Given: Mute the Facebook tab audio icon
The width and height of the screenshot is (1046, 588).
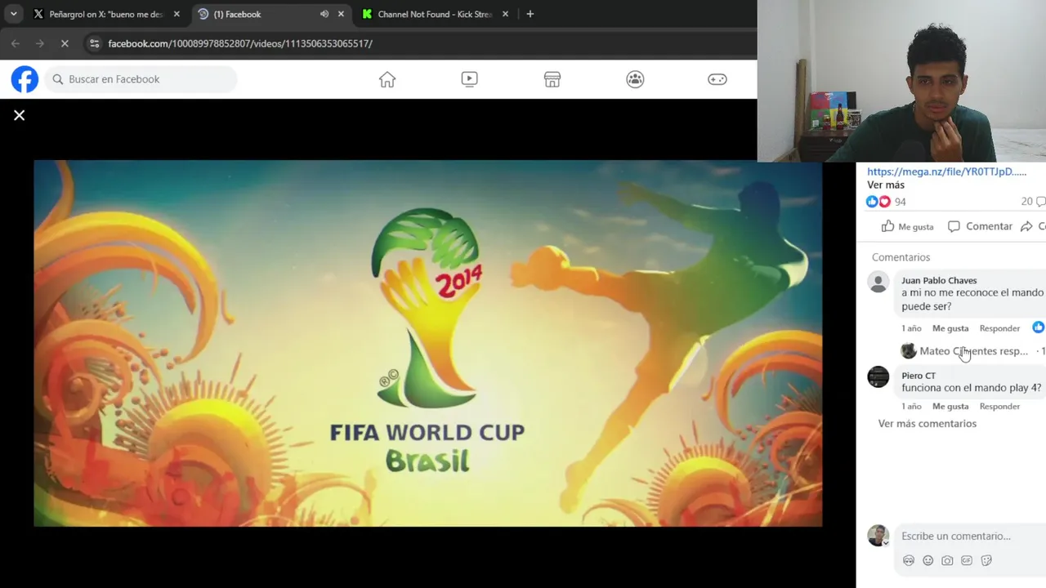Looking at the screenshot, I should (324, 14).
